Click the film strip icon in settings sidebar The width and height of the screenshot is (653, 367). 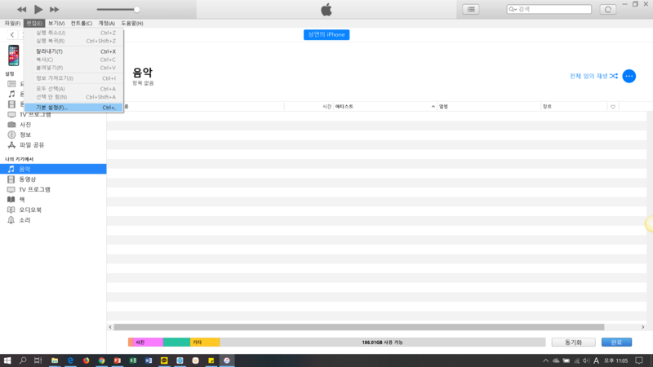click(x=11, y=104)
